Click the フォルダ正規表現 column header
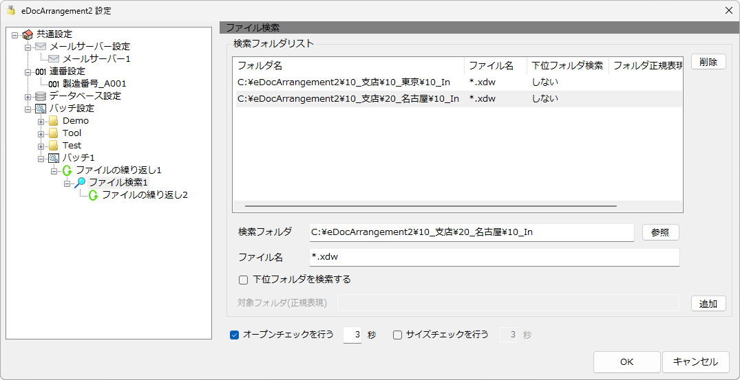Viewport: 740px width, 380px height. tap(646, 65)
